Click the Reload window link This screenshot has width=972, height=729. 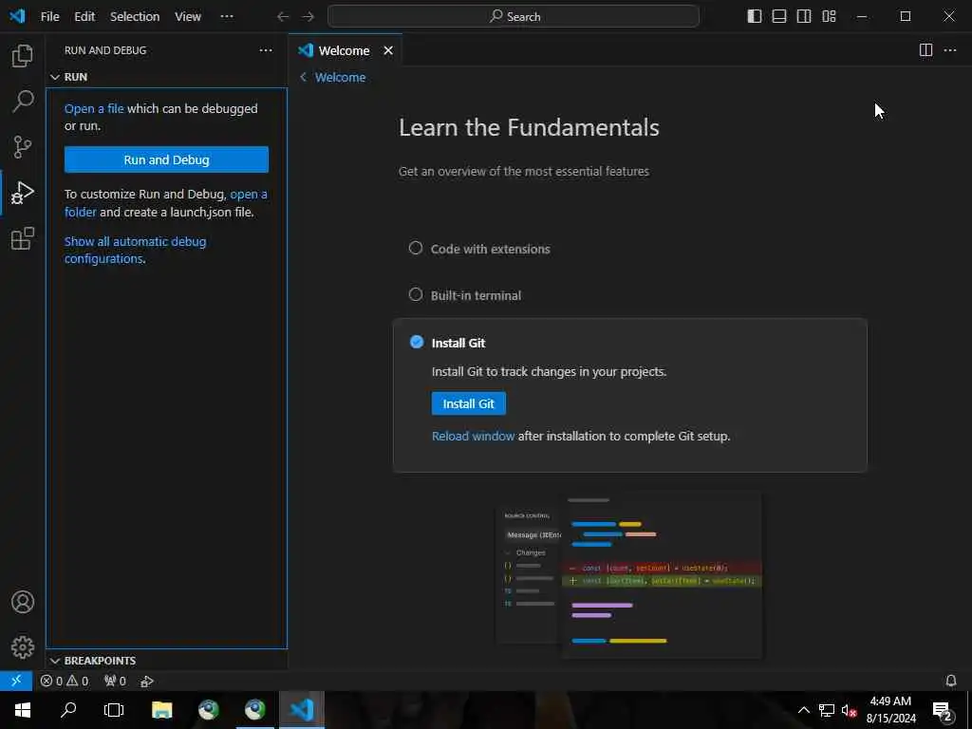[x=473, y=436]
